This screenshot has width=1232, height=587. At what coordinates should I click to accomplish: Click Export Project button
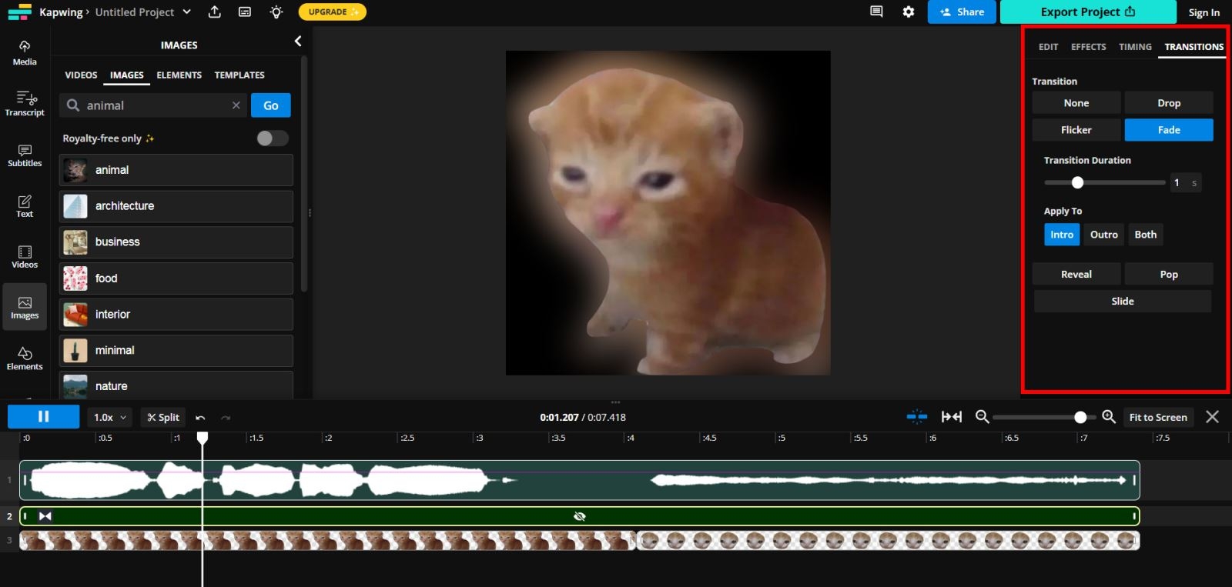point(1088,12)
